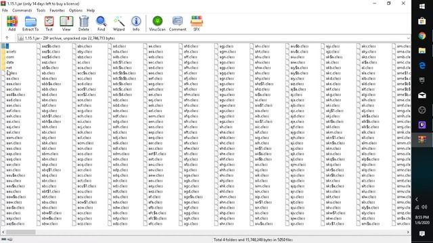Open Mail app from taskbar

[x=422, y=95]
